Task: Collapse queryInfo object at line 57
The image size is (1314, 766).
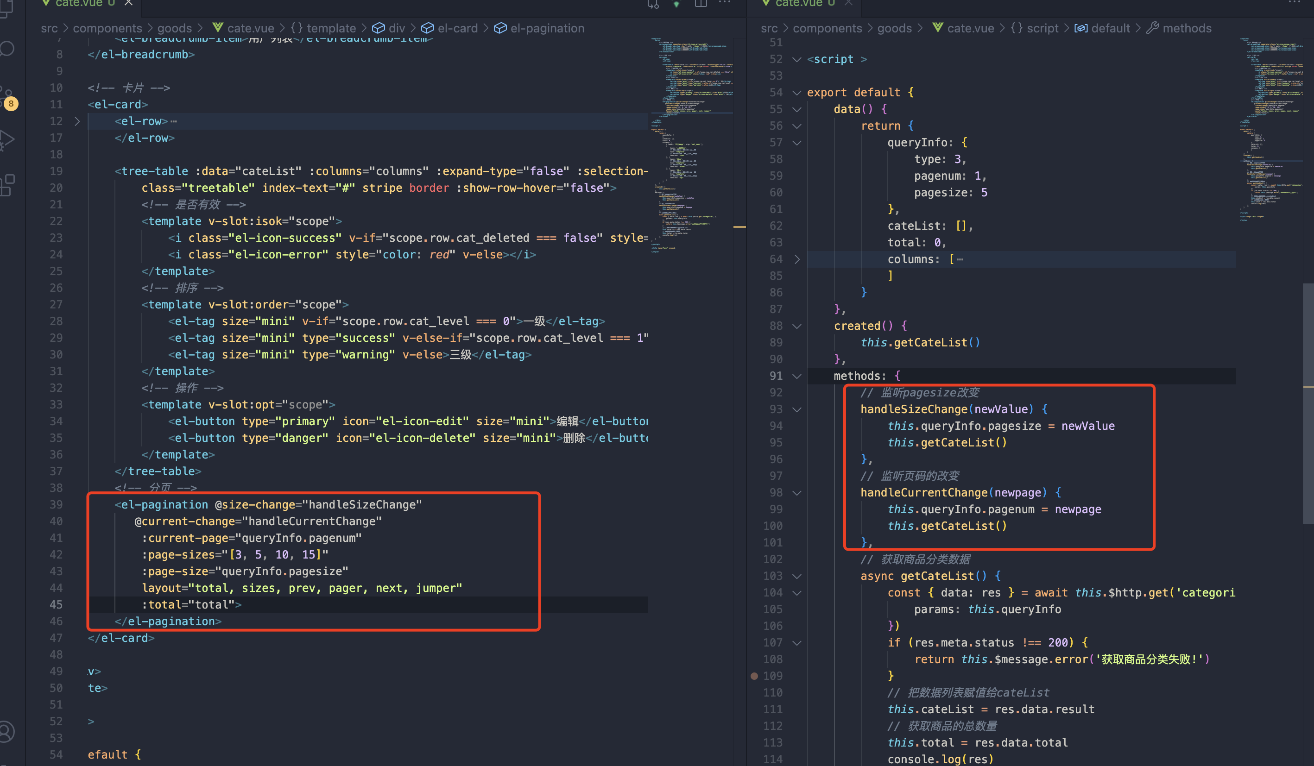Action: point(797,143)
